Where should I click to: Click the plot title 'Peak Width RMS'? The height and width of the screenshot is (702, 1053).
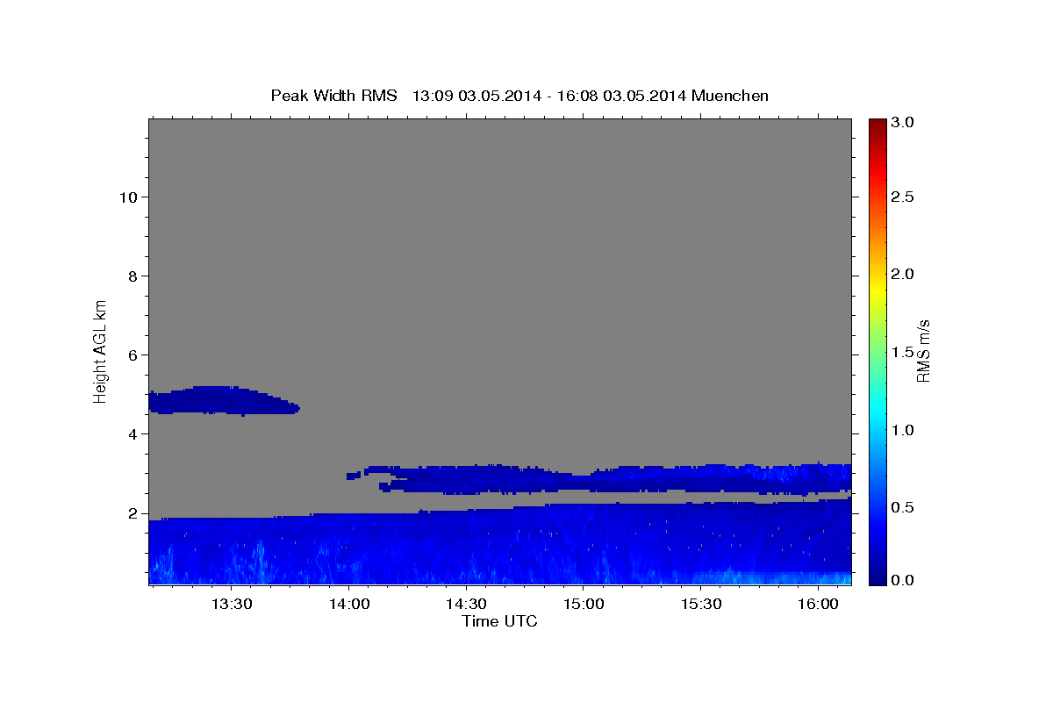click(x=333, y=95)
